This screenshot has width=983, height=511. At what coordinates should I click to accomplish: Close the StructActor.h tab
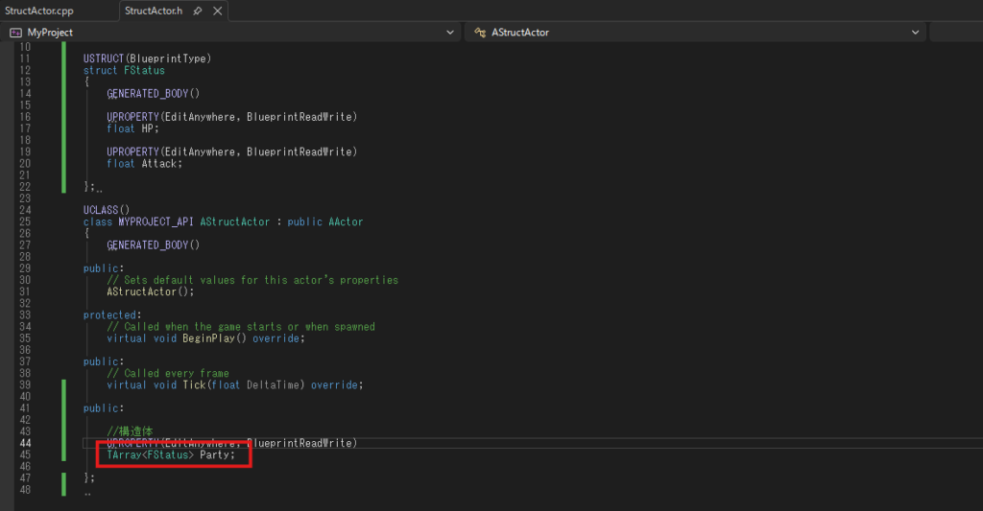click(217, 11)
